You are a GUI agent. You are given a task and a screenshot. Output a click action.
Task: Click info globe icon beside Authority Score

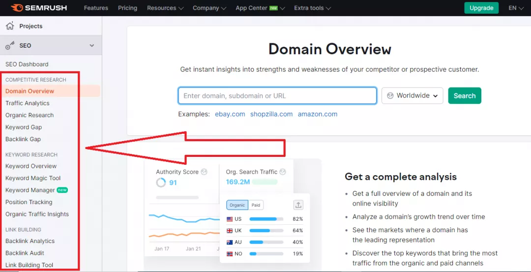click(204, 172)
